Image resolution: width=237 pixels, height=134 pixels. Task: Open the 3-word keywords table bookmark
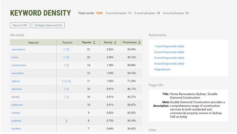[x=169, y=58]
